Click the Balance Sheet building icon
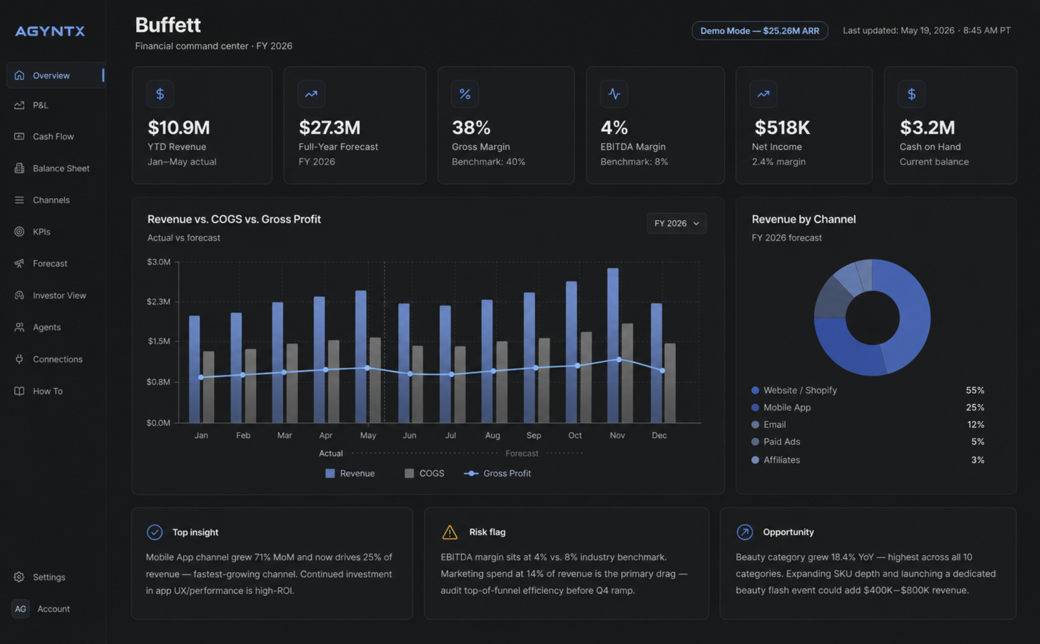 (19, 168)
